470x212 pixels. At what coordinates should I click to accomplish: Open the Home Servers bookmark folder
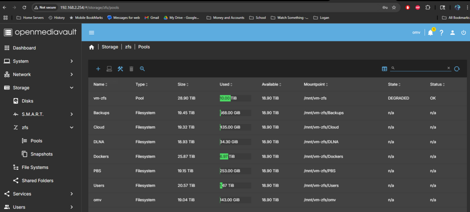tap(30, 18)
